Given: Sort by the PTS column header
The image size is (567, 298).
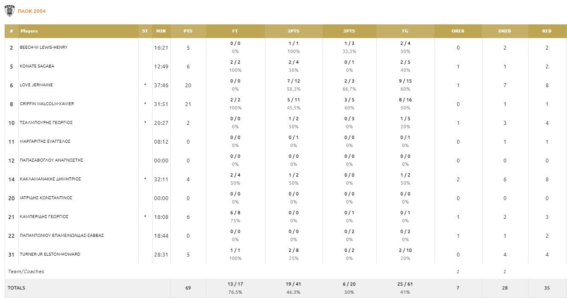Looking at the screenshot, I should 188,31.
